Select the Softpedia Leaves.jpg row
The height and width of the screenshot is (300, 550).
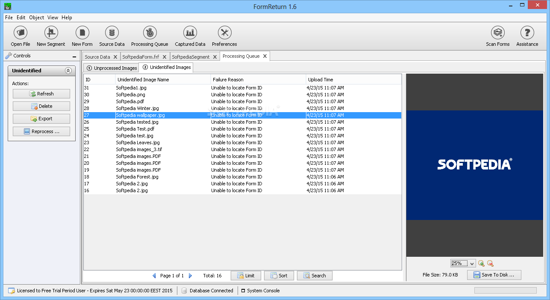tap(242, 143)
